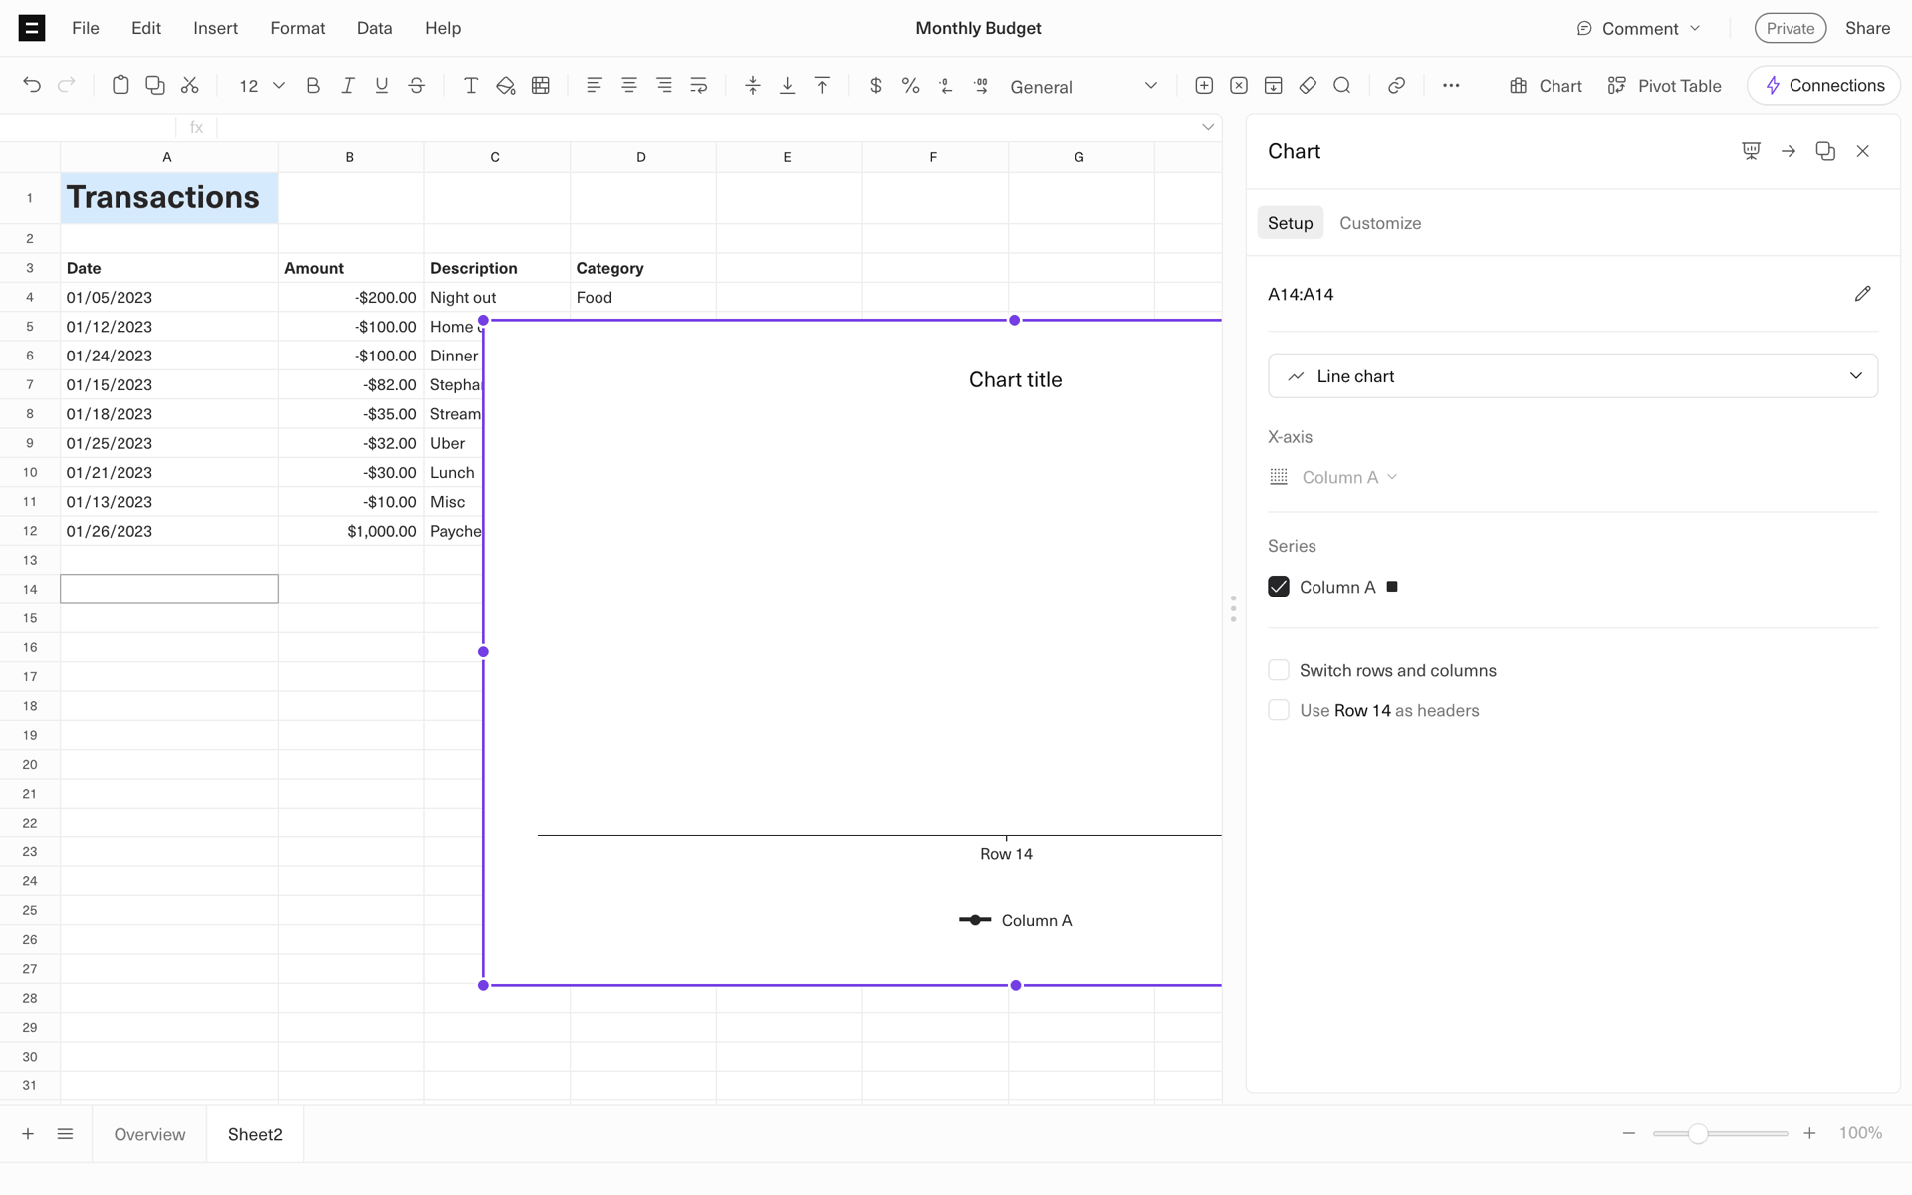The height and width of the screenshot is (1195, 1912).
Task: Enable Use Row 14 as headers
Action: 1279,710
